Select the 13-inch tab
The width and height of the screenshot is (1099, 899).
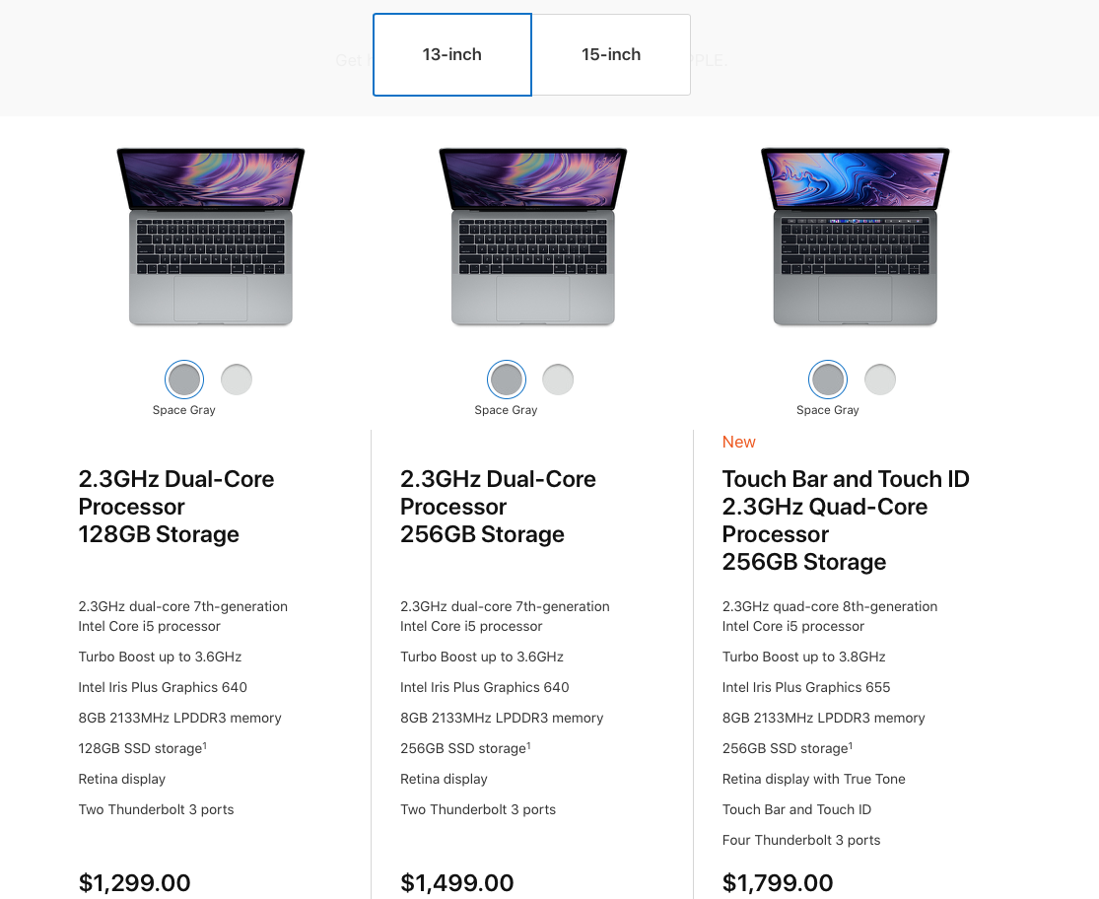(x=452, y=54)
